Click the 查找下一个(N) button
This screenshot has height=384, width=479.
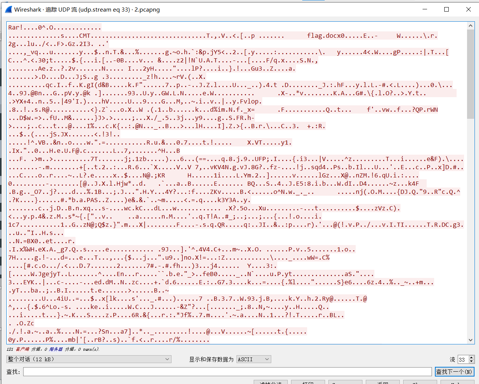coord(454,372)
